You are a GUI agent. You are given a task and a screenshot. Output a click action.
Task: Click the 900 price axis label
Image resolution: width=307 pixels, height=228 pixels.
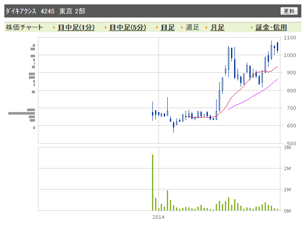(291, 73)
